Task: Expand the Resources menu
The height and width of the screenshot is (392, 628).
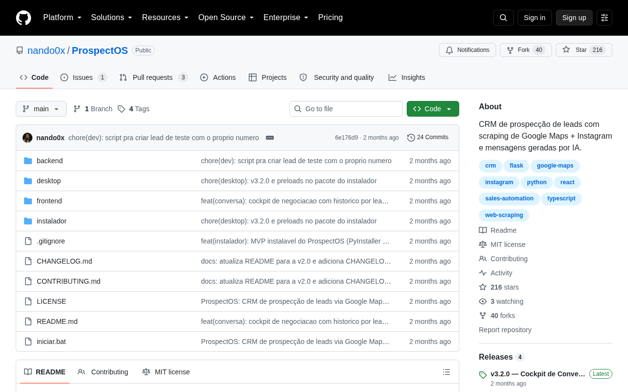Action: pyautogui.click(x=165, y=18)
